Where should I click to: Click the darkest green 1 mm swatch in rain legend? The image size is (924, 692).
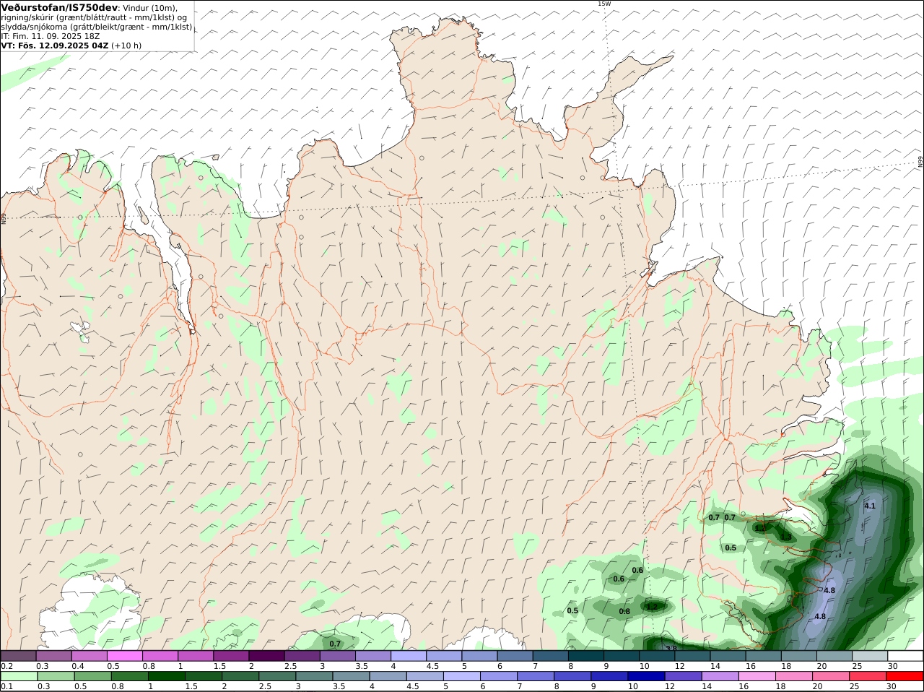click(x=166, y=676)
